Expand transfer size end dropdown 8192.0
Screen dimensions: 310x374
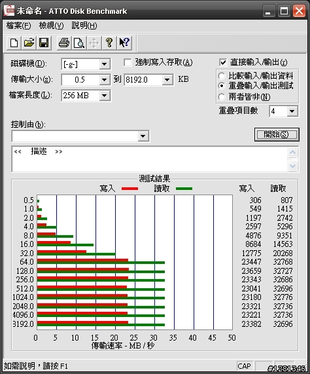click(x=167, y=80)
